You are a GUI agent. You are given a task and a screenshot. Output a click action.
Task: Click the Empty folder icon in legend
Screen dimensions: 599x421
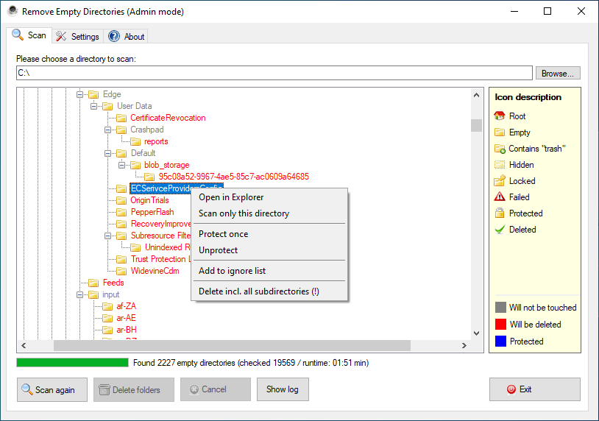click(500, 132)
